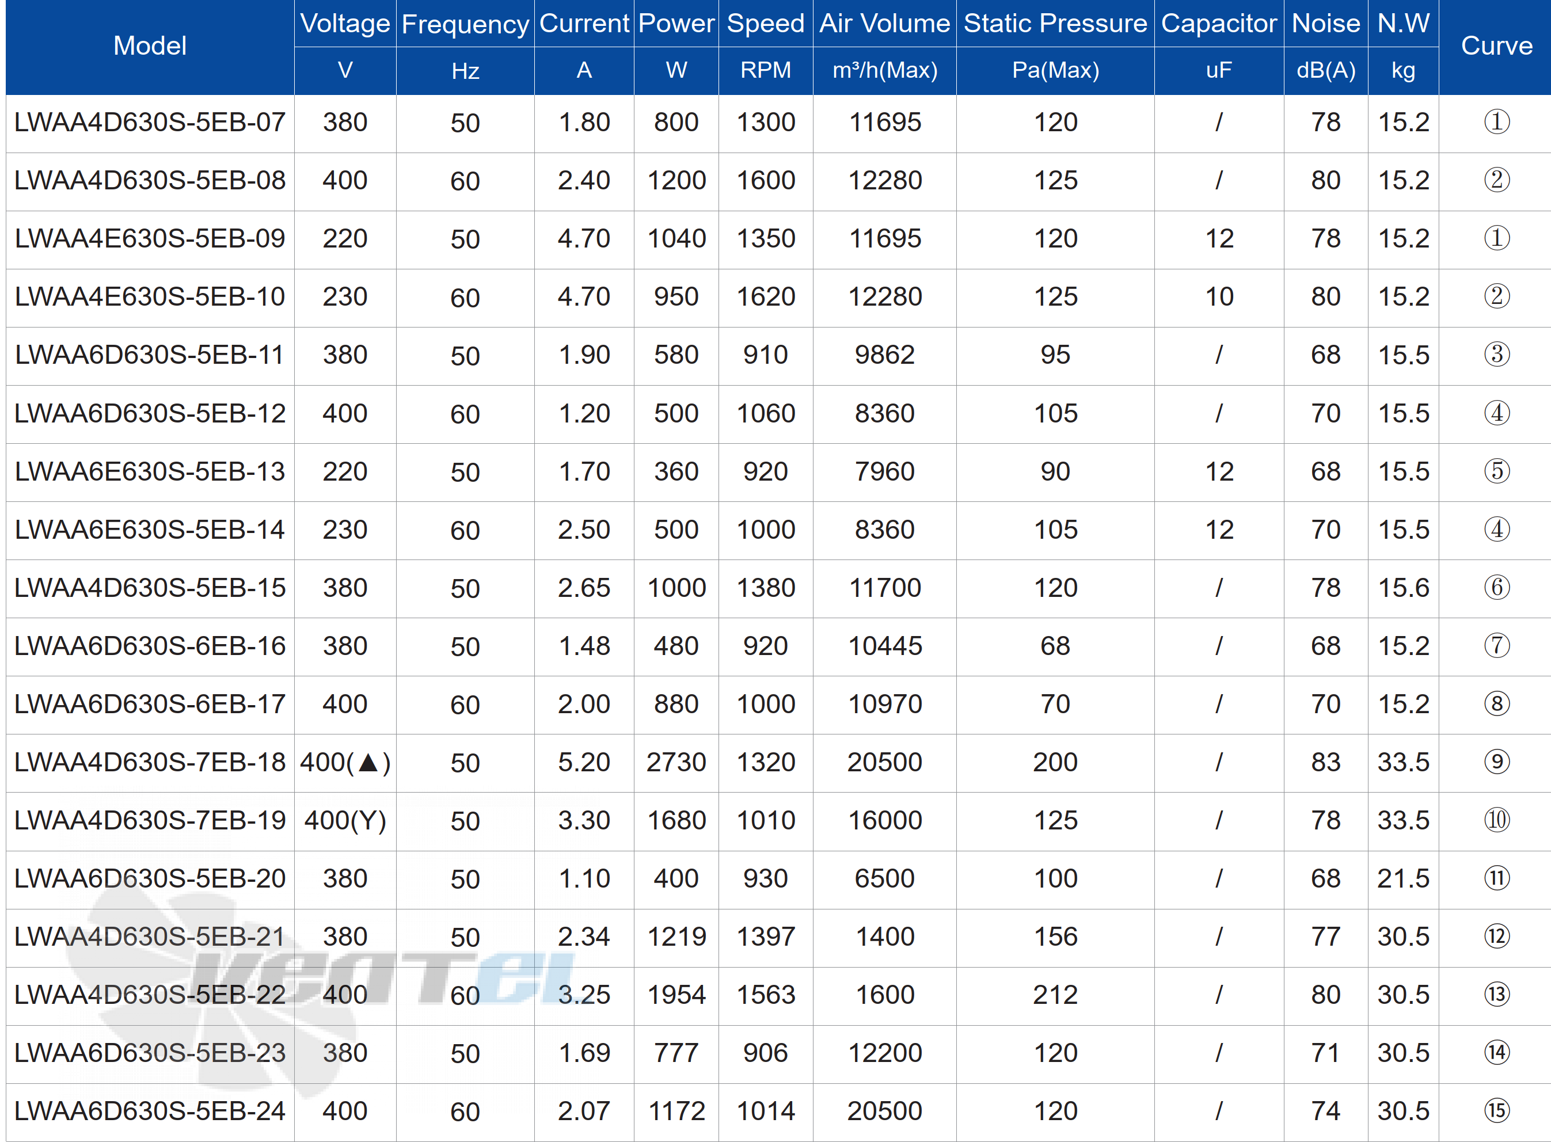Viewport: 1551px width, 1142px height.
Task: Click the Capacitor column header
Action: coord(1219,25)
